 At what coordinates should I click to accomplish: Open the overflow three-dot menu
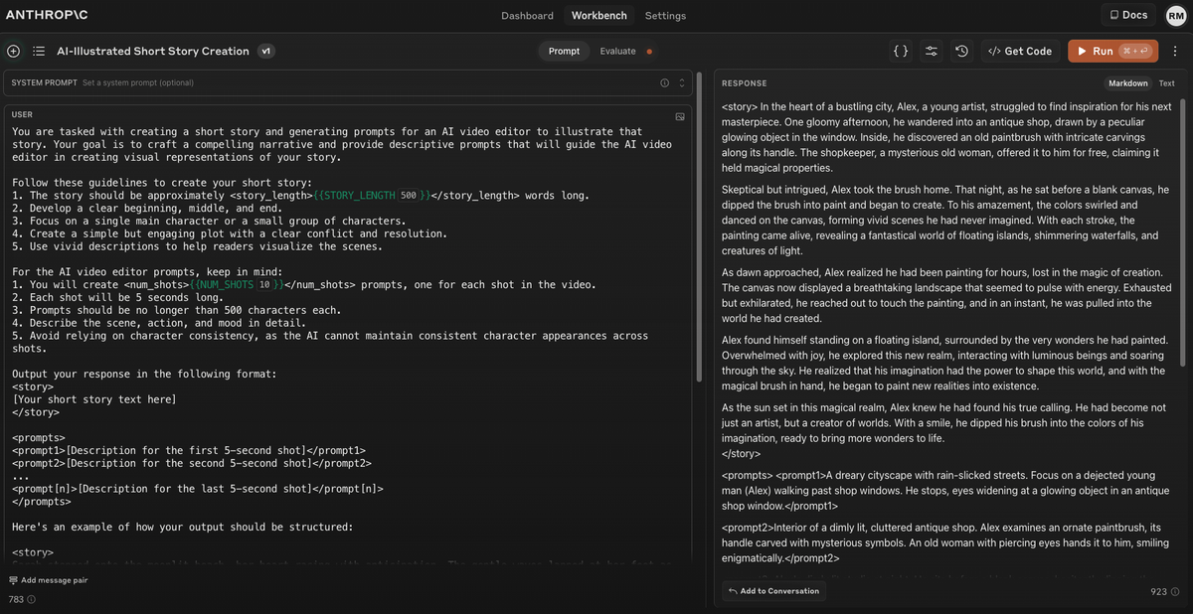(1177, 51)
